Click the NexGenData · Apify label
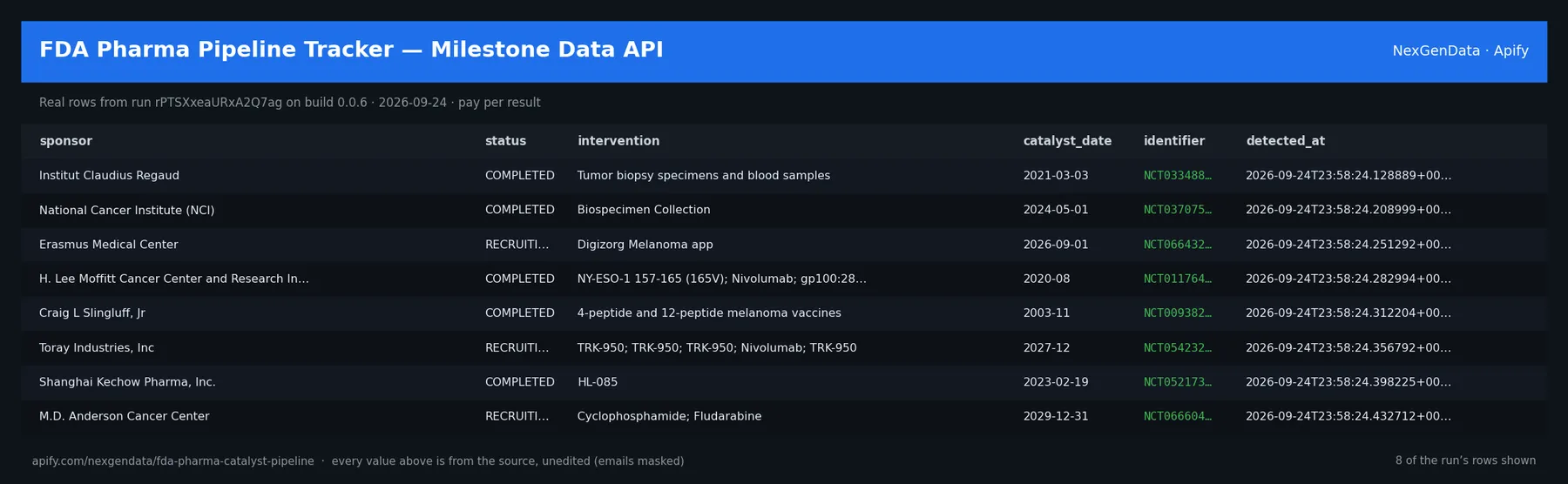1568x484 pixels. pyautogui.click(x=1460, y=50)
